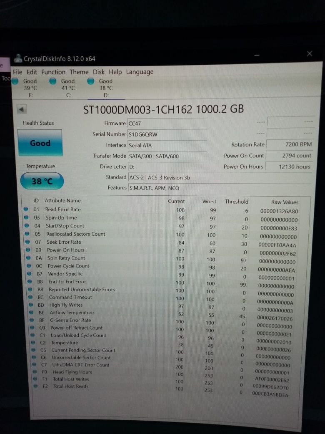Screen dimensions: 325x434
Task: Click the status dot of Airflow Temperature
Action: (32, 313)
